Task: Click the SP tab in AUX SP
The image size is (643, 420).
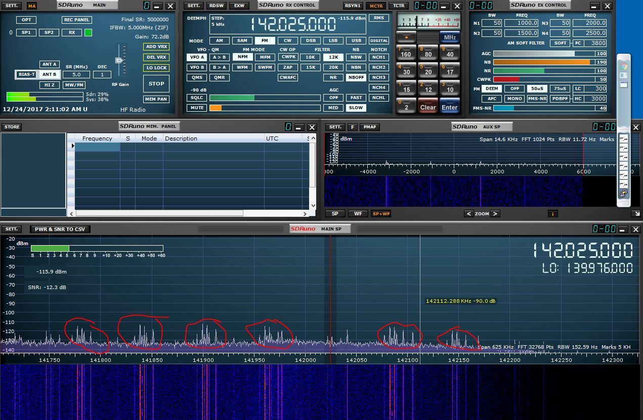Action: [335, 214]
